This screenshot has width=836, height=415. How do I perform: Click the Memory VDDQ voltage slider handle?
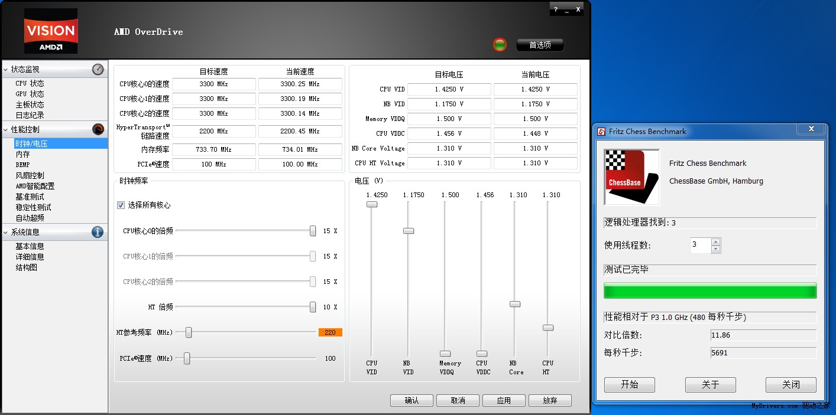(445, 354)
